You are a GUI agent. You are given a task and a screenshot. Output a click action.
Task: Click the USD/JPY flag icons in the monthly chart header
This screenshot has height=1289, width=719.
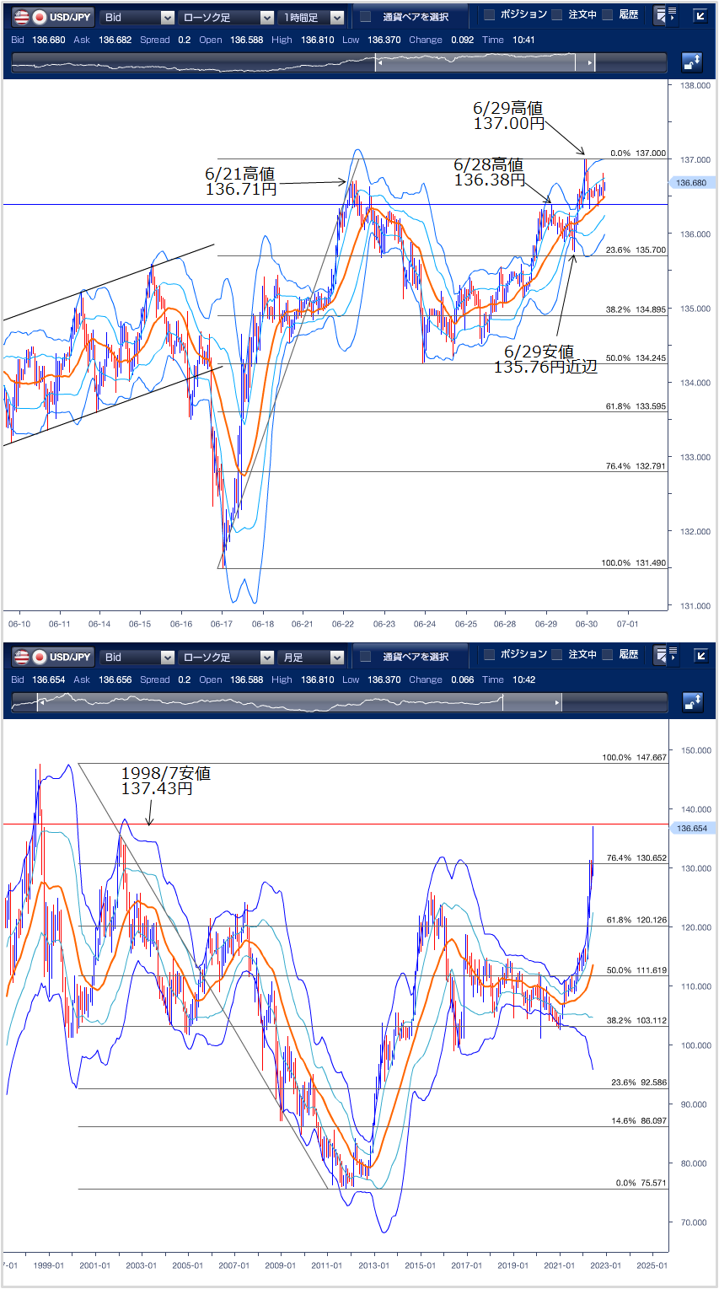pyautogui.click(x=30, y=657)
